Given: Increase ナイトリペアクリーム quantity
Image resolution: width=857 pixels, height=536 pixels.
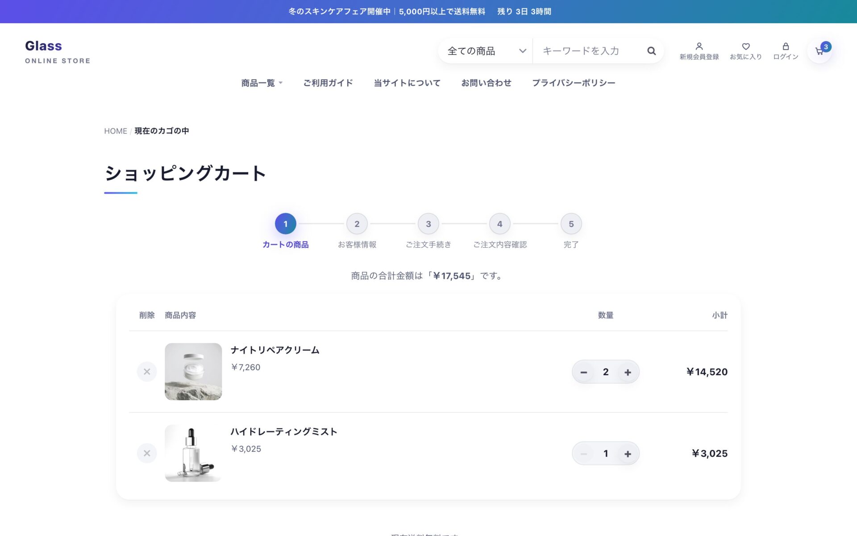Looking at the screenshot, I should 628,372.
